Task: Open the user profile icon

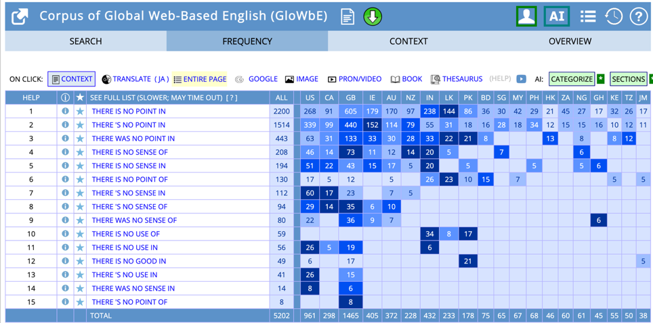Action: coord(526,17)
